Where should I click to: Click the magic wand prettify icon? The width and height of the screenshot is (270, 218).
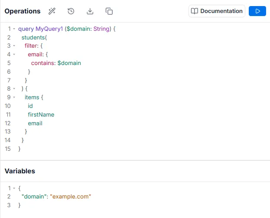[x=52, y=11]
